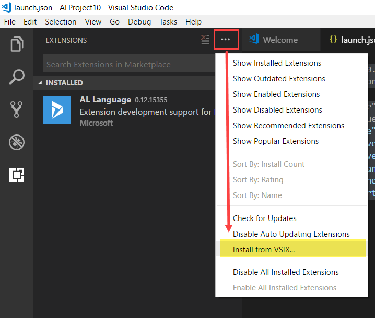Open the Go menu
This screenshot has height=318, width=375.
tap(114, 22)
